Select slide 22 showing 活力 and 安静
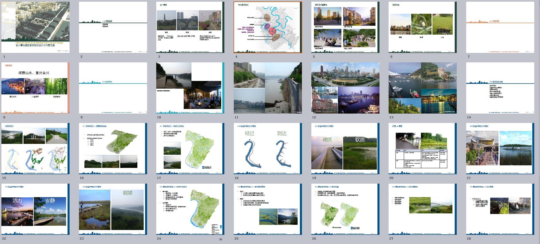The width and height of the screenshot is (540, 244). (35, 209)
